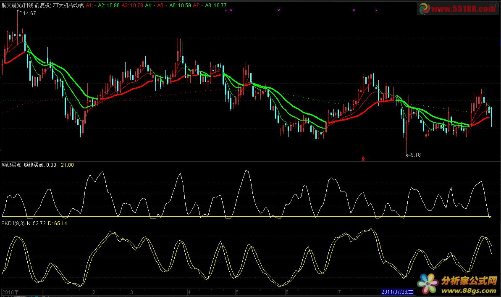Click the stock title 航天晨光(日线.前复权)
Screen dimensions: 501x297
26,5
